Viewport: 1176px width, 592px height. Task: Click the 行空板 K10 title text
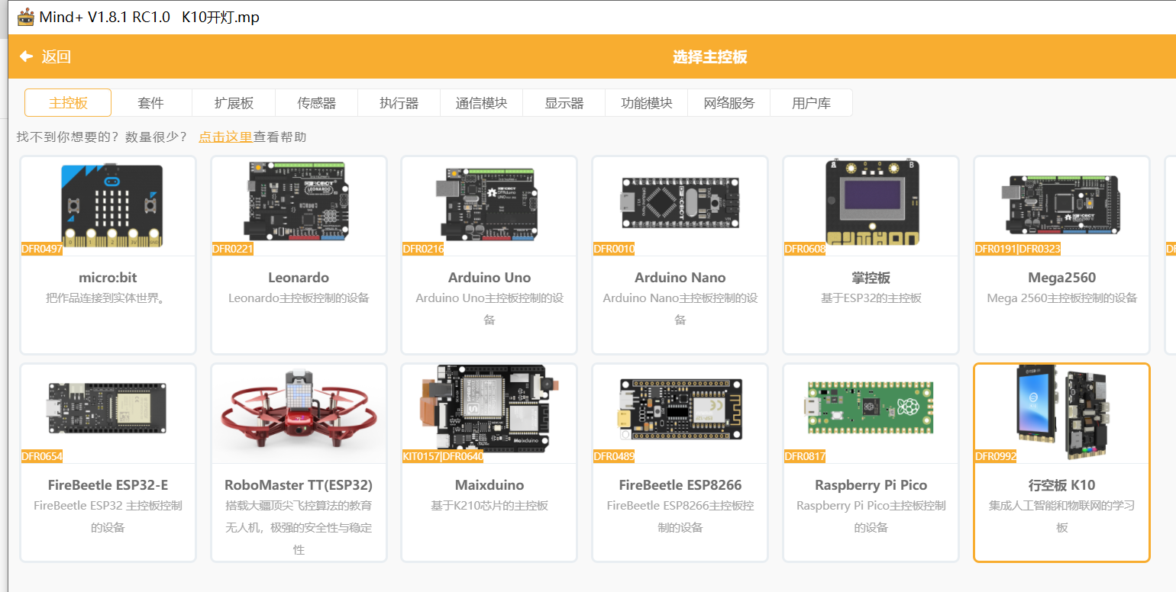(x=1062, y=485)
